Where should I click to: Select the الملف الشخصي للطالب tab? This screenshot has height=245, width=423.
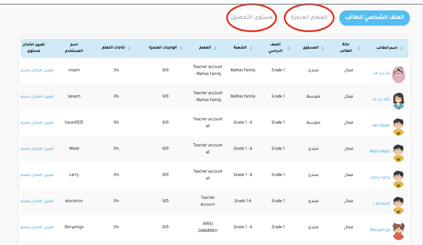[374, 18]
